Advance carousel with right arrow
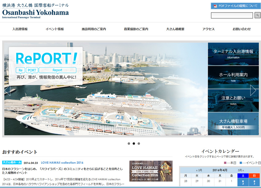 253,90
